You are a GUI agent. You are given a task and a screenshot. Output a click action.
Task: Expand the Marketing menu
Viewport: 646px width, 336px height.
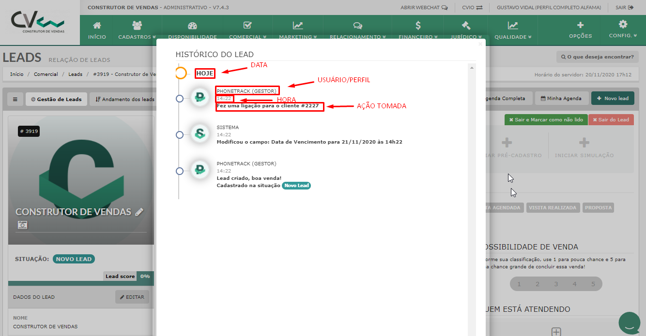tap(298, 30)
